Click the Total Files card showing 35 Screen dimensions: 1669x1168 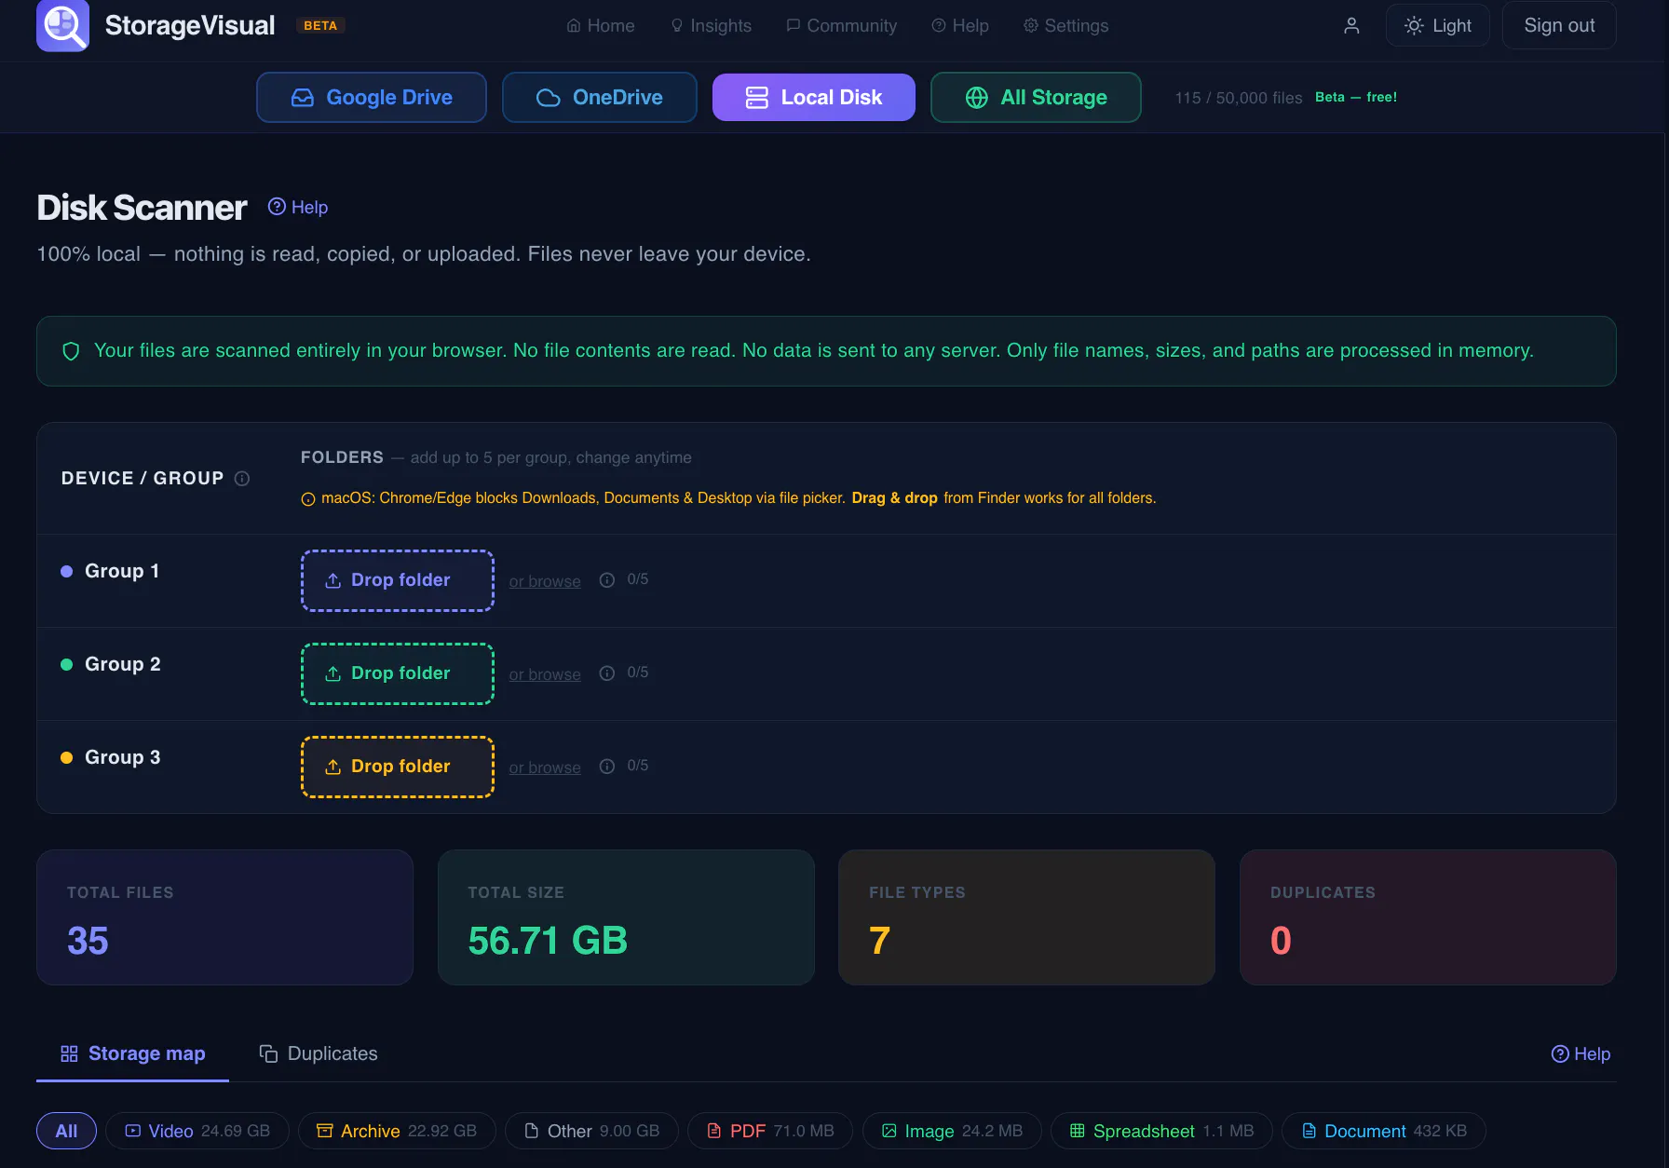(224, 917)
